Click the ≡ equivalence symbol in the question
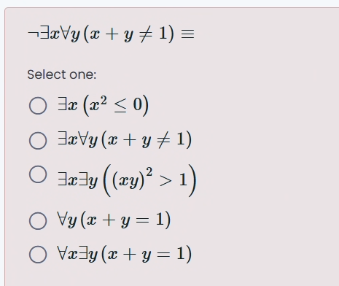This screenshot has height=286, width=339. (x=187, y=34)
